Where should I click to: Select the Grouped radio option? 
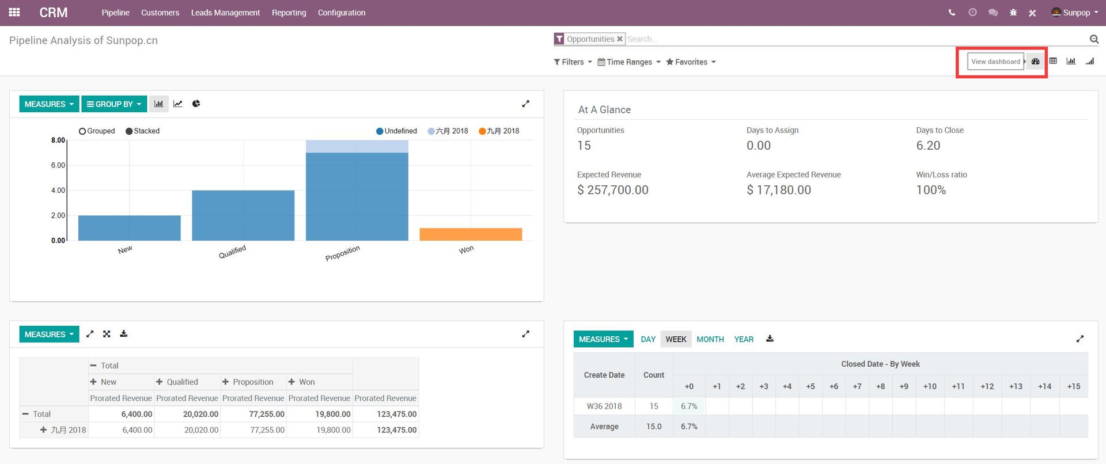click(97, 131)
